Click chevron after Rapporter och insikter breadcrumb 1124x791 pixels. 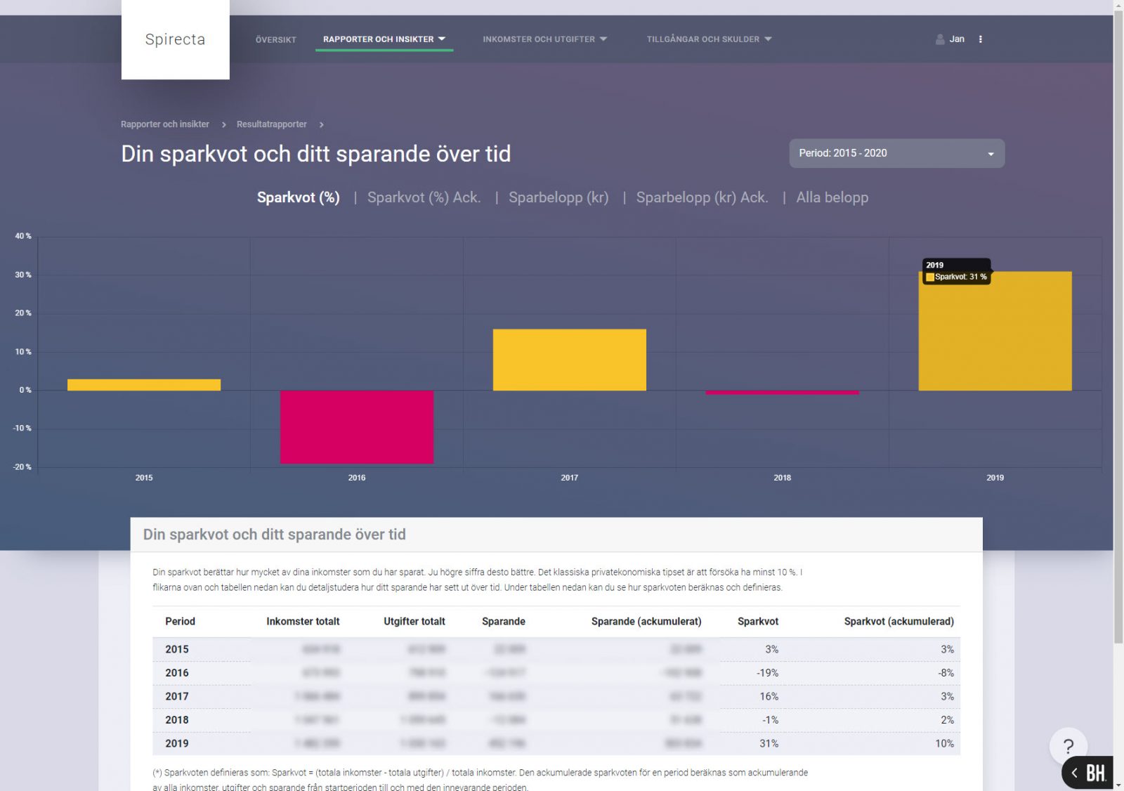(x=224, y=125)
